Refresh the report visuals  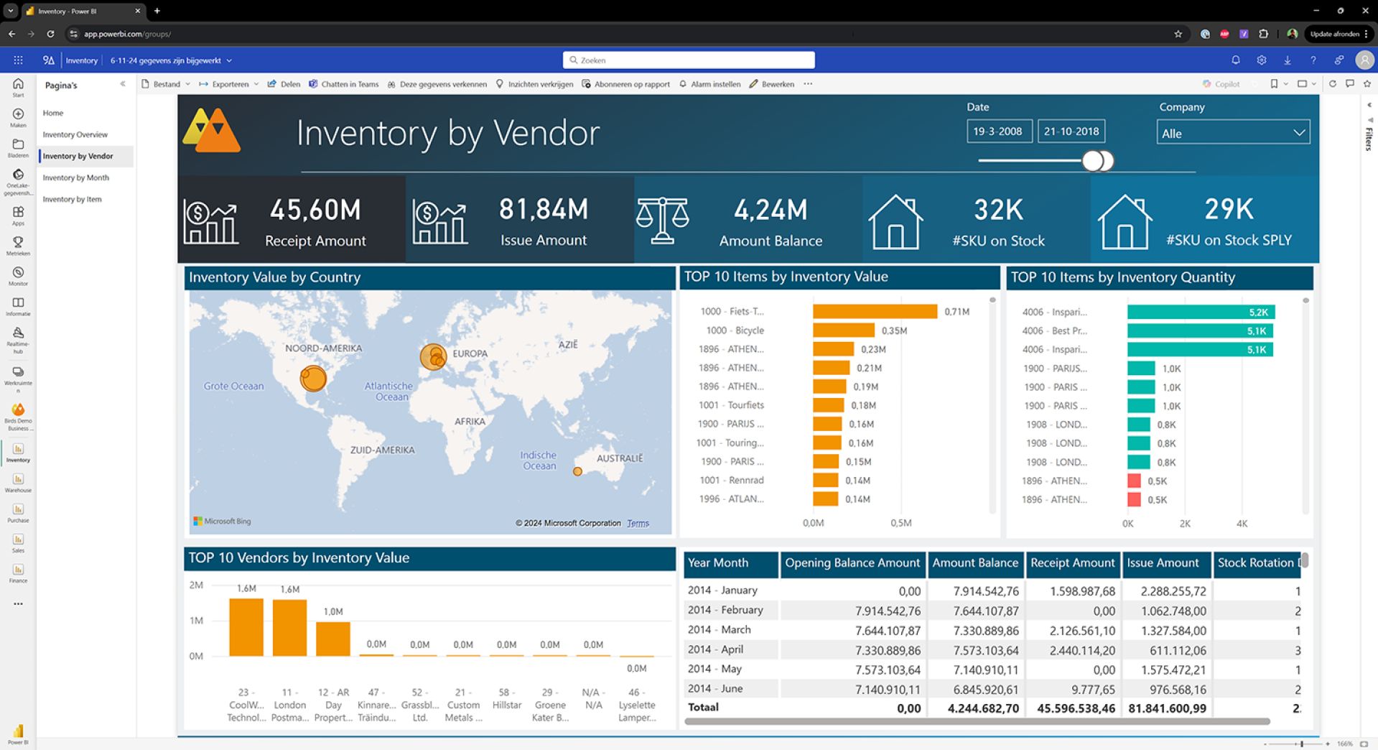coord(1333,84)
